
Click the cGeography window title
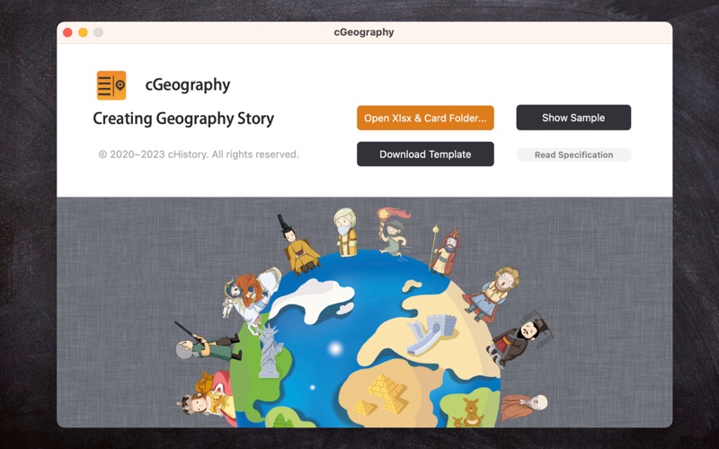pos(364,32)
